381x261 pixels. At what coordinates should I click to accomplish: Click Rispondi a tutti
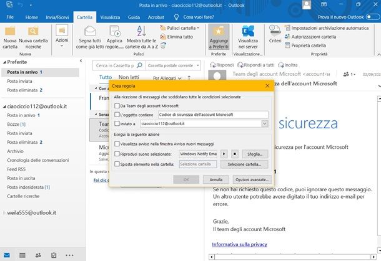pos(256,65)
